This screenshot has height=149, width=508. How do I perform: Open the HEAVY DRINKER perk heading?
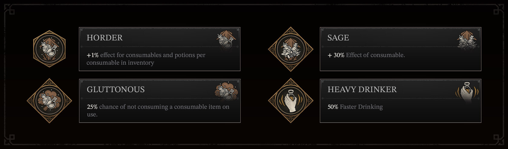(x=362, y=90)
